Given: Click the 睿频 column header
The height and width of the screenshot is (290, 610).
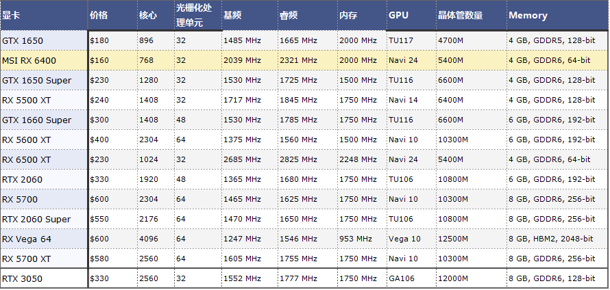Looking at the screenshot, I should coord(307,16).
